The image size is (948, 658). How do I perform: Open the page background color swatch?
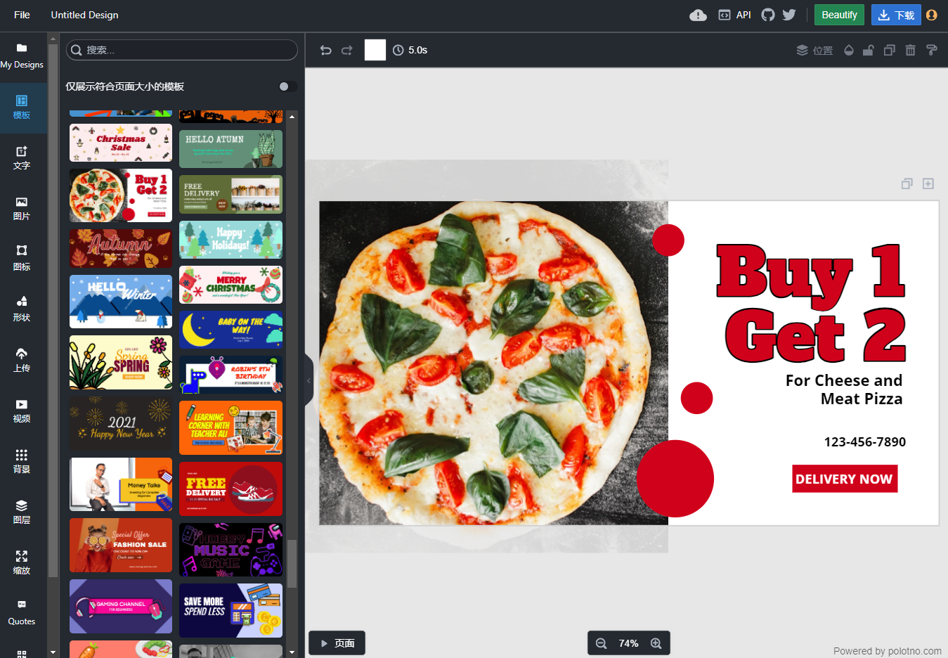tap(375, 50)
